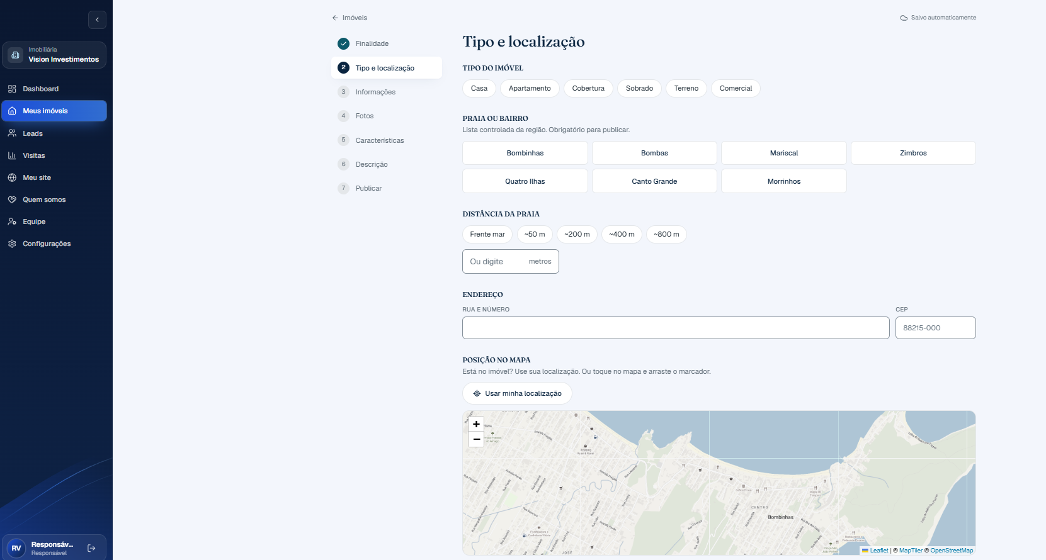The height and width of the screenshot is (560, 1046).
Task: Zoom in on the map
Action: point(477,424)
